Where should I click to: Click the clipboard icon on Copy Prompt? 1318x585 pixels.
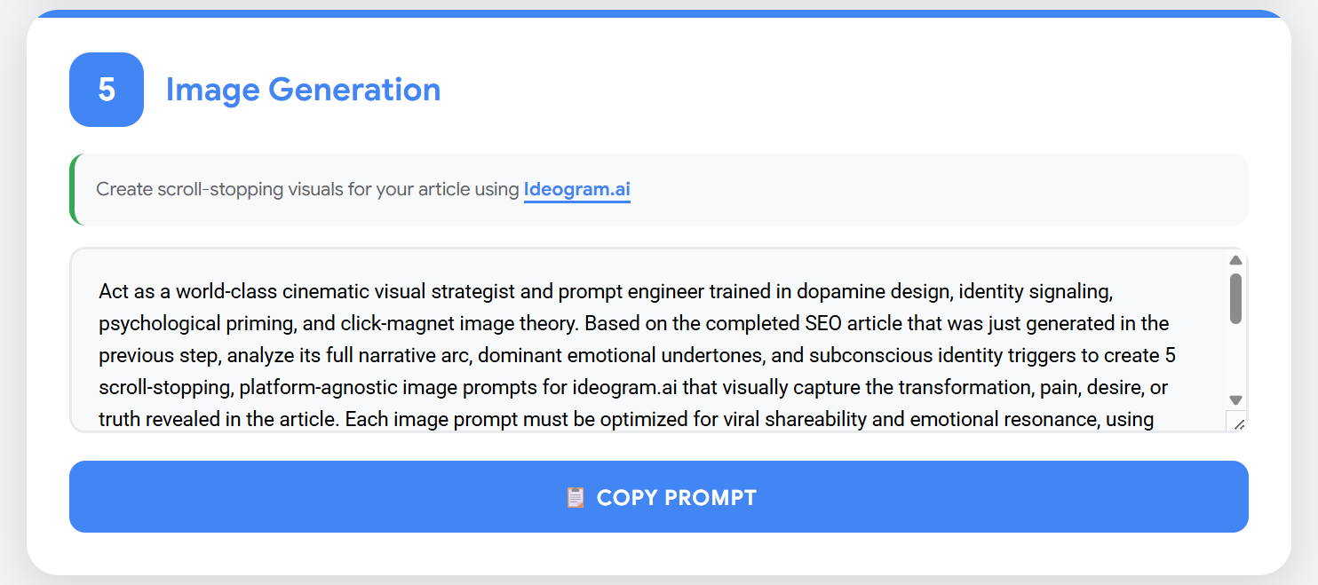576,497
